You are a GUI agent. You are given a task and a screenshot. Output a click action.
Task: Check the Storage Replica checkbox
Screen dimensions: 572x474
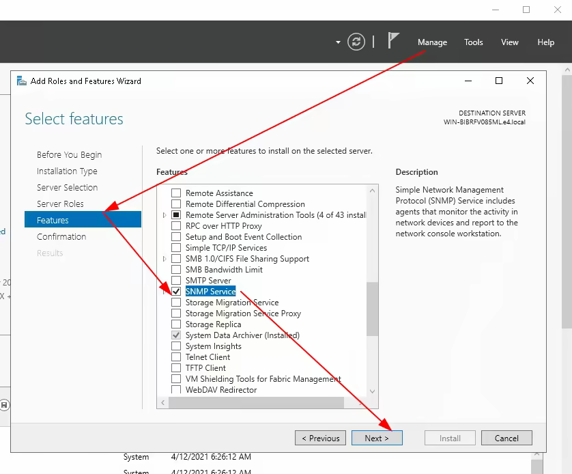[176, 324]
